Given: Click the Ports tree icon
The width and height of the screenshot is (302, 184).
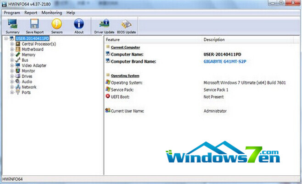Looking at the screenshot, I should (18, 92).
